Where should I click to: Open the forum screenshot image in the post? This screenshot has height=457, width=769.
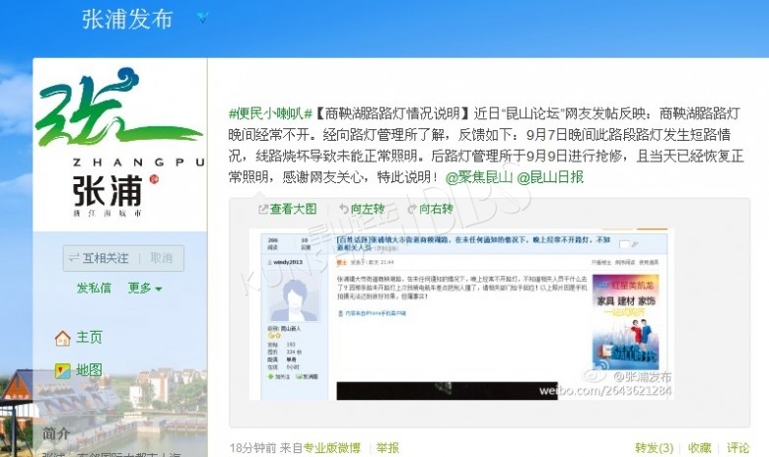click(461, 313)
